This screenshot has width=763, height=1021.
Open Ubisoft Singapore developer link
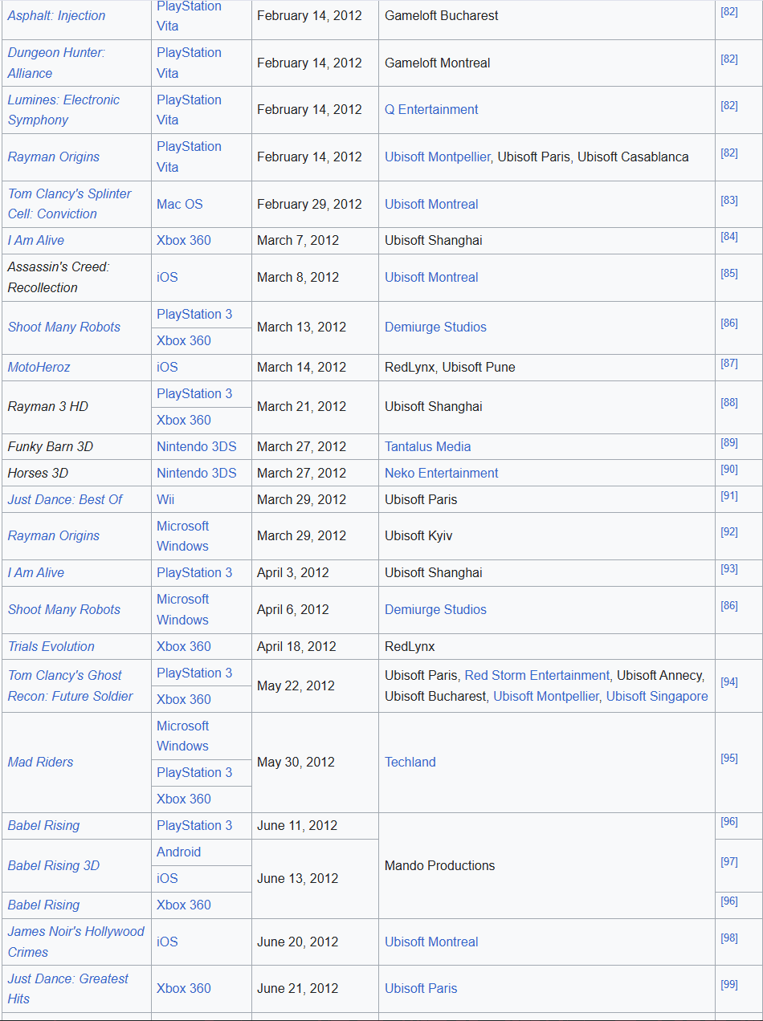(x=657, y=696)
